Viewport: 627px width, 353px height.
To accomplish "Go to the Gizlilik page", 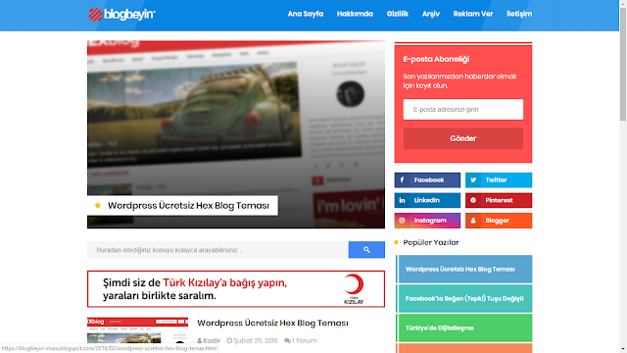I will pyautogui.click(x=398, y=14).
